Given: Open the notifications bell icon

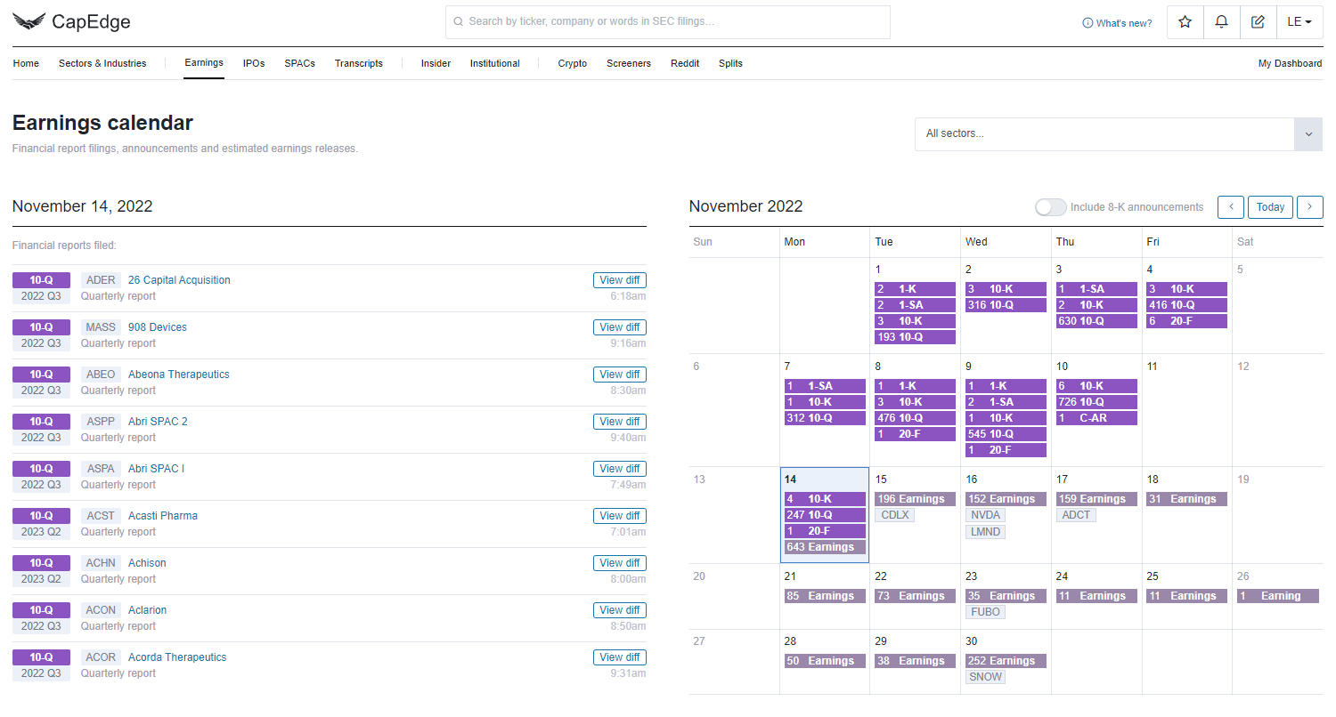Looking at the screenshot, I should [1221, 22].
